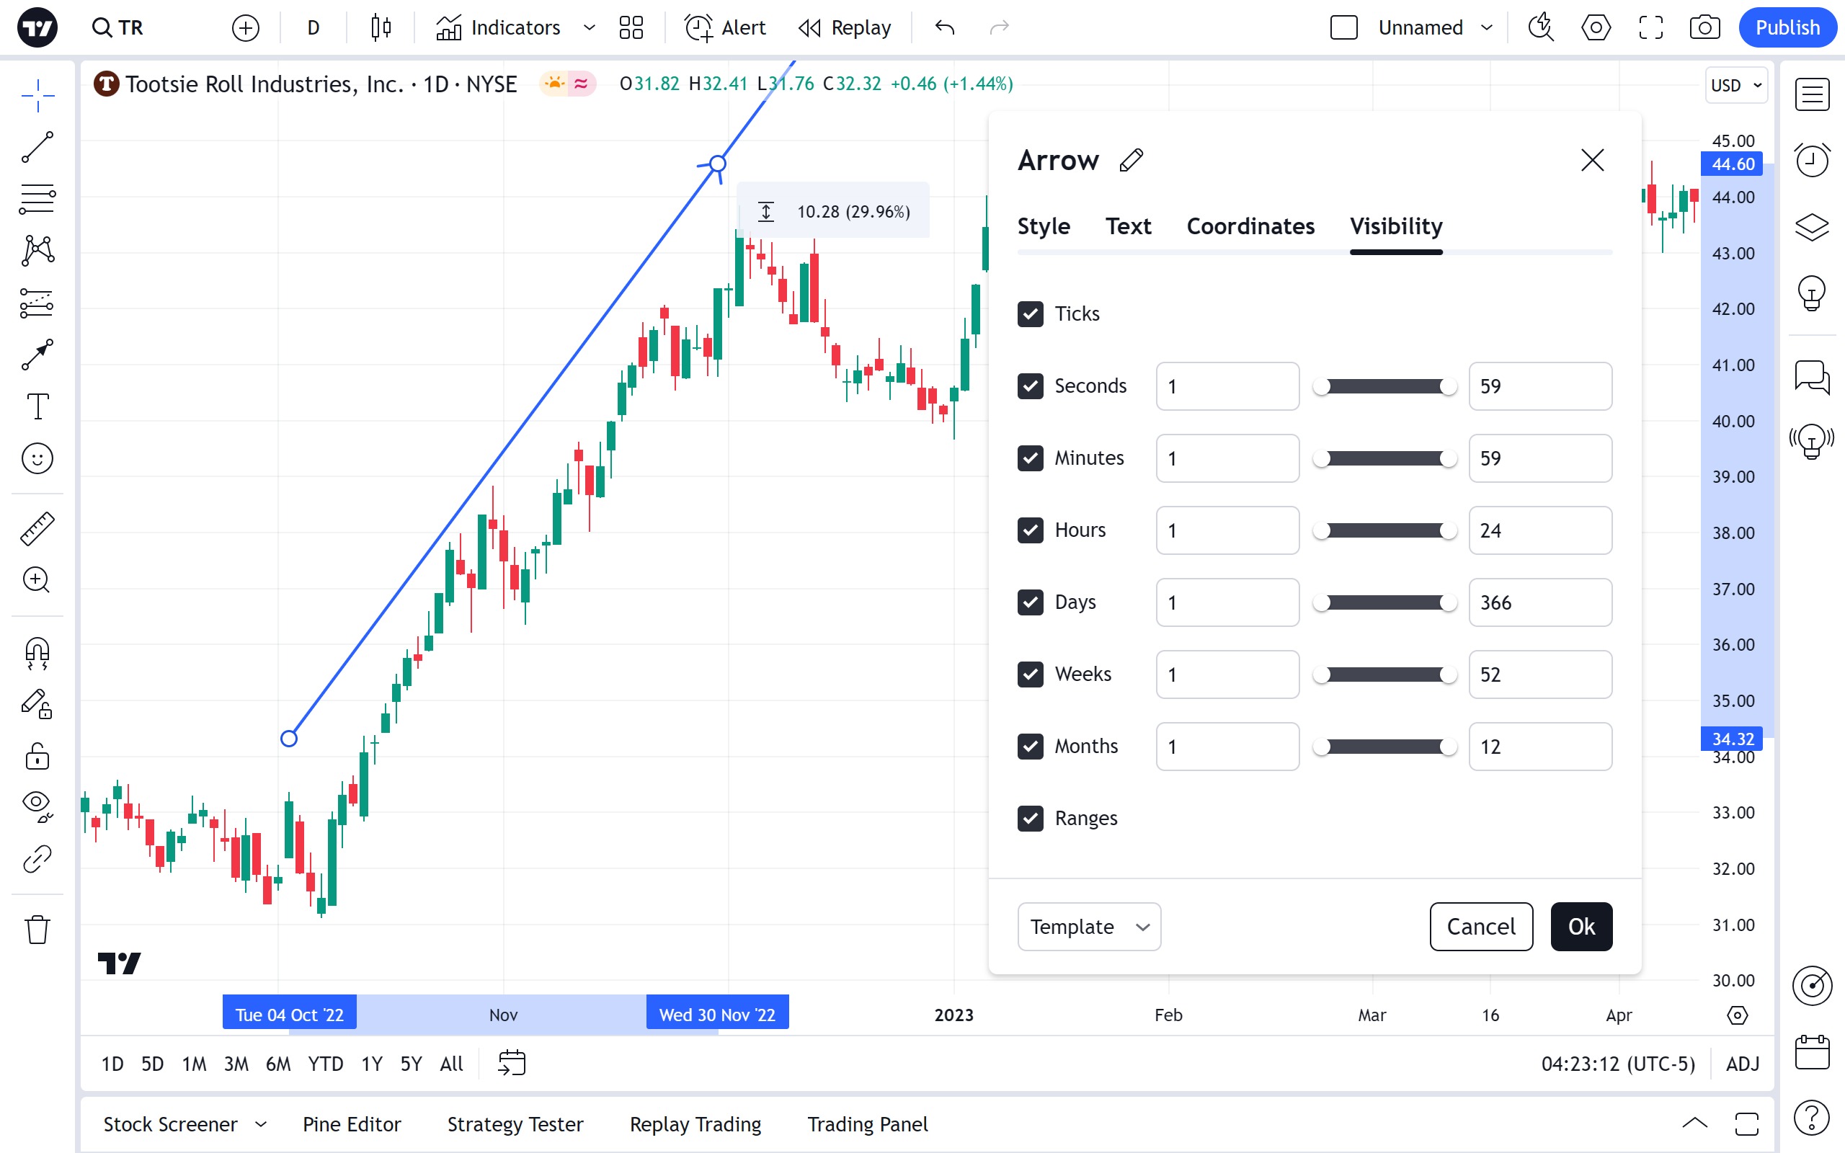
Task: Toggle the Minutes checkbox
Action: click(x=1030, y=458)
